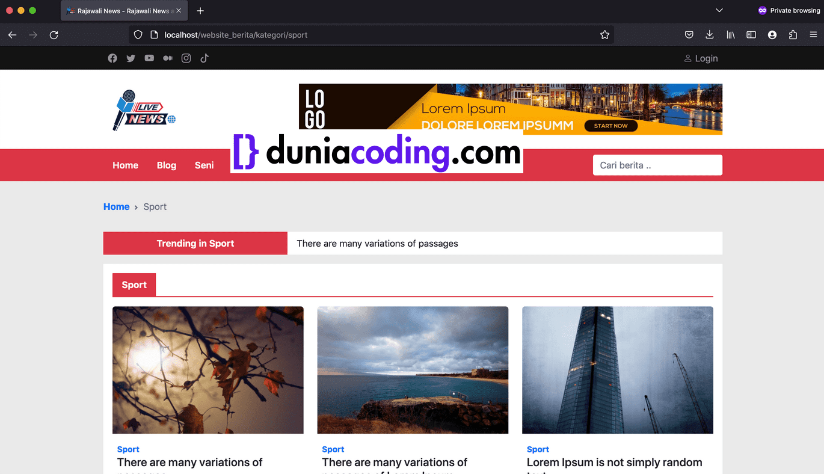Open the downloads panel
824x474 pixels.
709,35
